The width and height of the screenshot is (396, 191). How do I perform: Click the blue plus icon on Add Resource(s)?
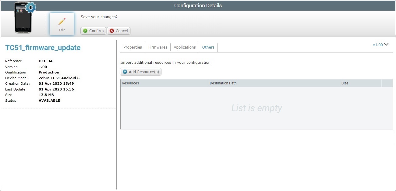tap(125, 72)
